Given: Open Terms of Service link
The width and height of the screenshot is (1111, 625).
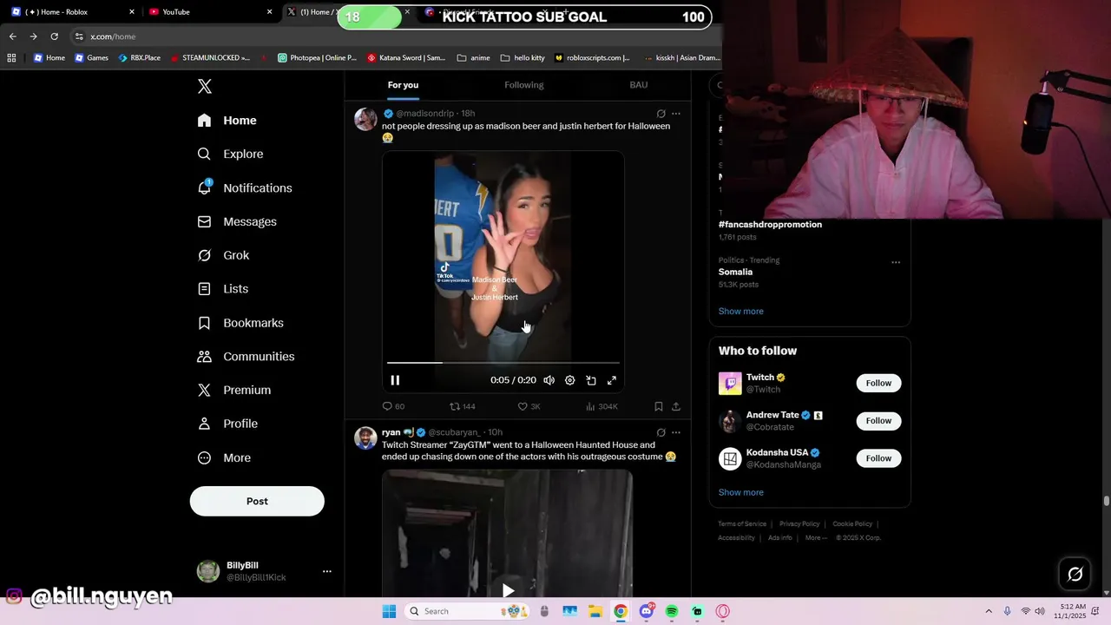Looking at the screenshot, I should pyautogui.click(x=742, y=524).
